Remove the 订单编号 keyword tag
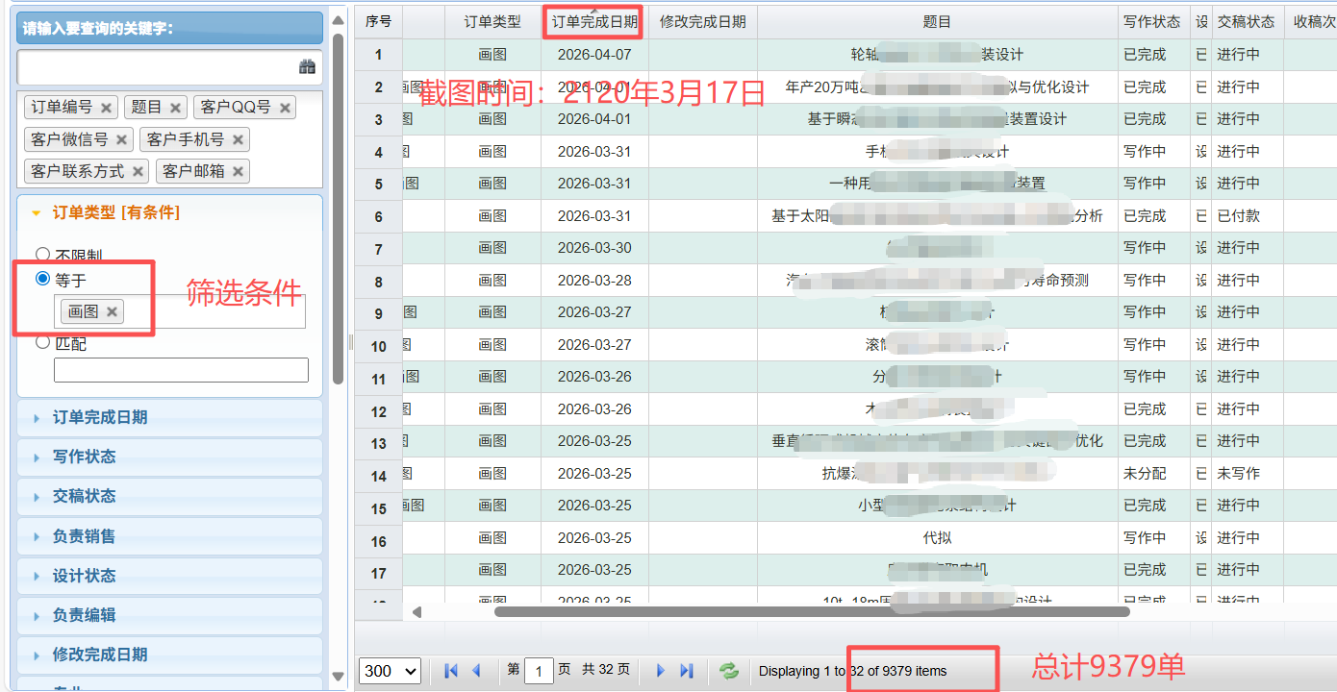Screen dimensions: 1337x692 point(106,108)
